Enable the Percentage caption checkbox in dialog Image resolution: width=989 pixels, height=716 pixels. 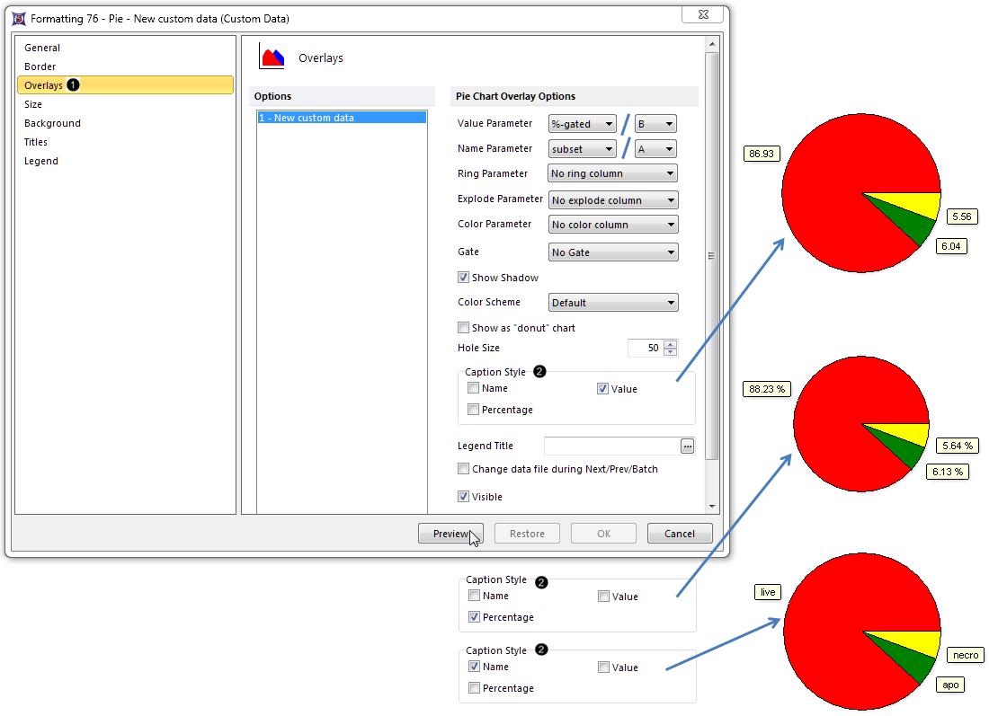474,410
